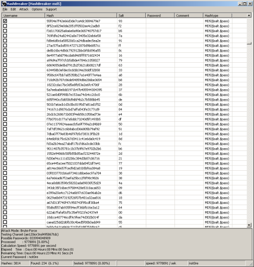Click the 'Current Password : not0re' line
The width and height of the screenshot is (254, 267).
coord(20,257)
